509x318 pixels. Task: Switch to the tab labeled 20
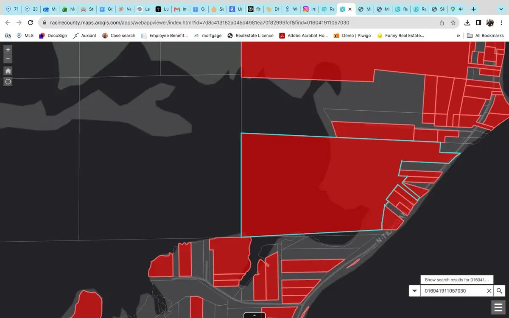(31, 9)
